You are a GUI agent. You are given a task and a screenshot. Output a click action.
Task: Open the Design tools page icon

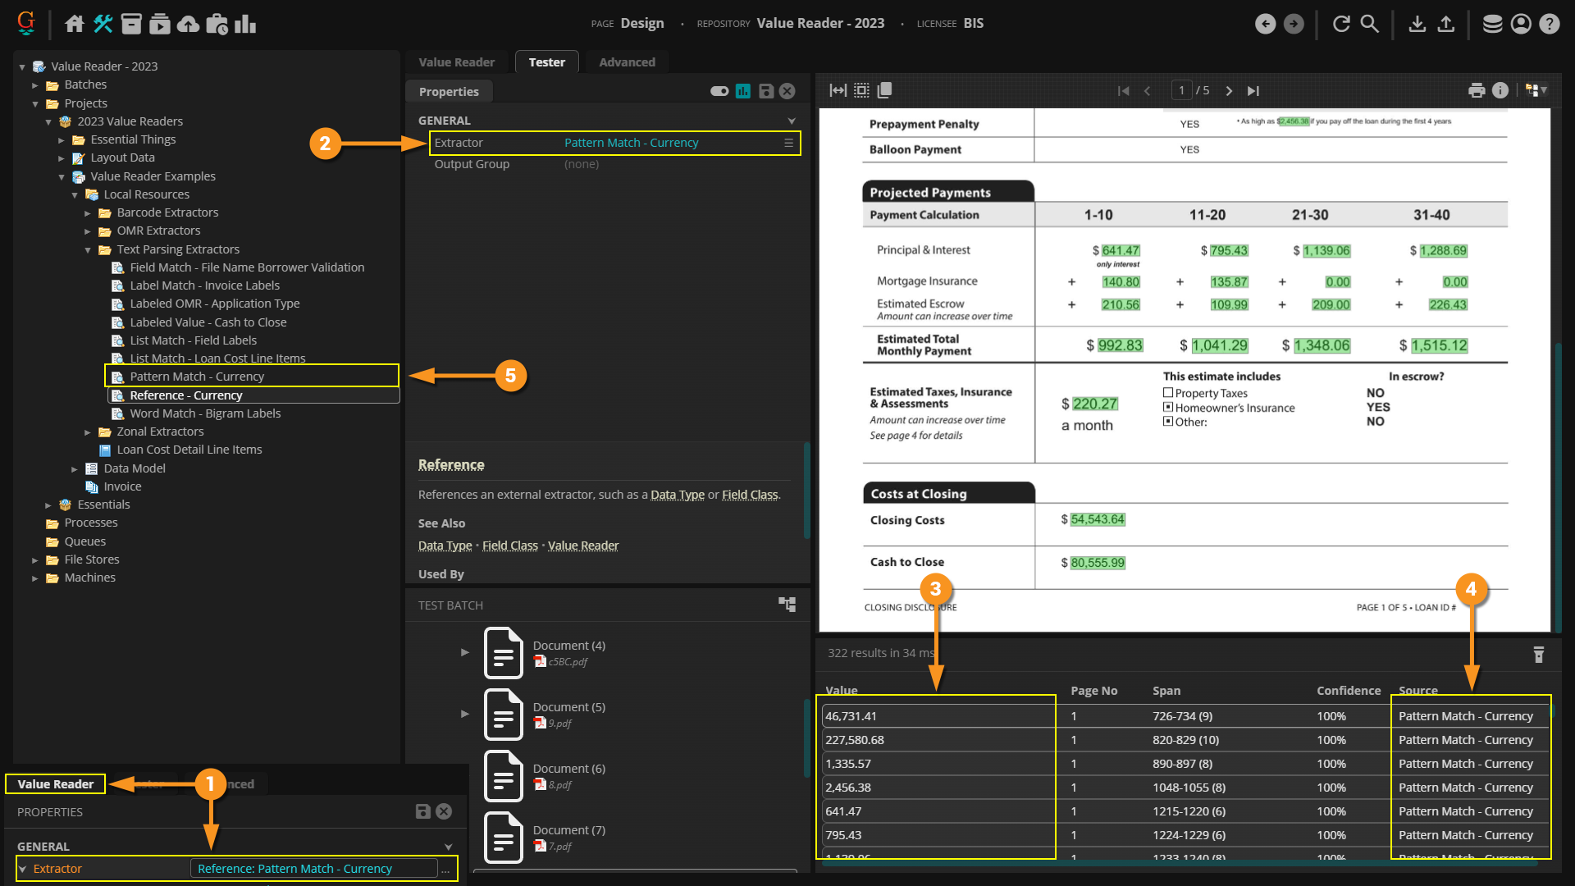pyautogui.click(x=103, y=24)
